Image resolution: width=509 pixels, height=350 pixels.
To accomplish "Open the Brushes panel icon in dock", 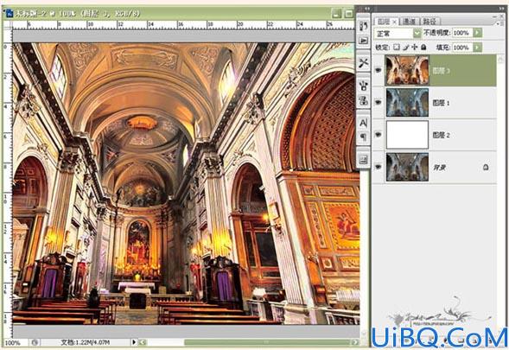I will [363, 86].
